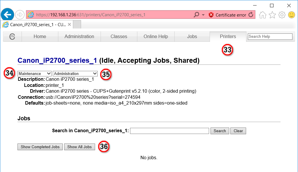298x172 pixels.
Task: Click the connection URI 'usb://Canon/iP2700%20series?serial=274594'
Action: click(x=93, y=97)
